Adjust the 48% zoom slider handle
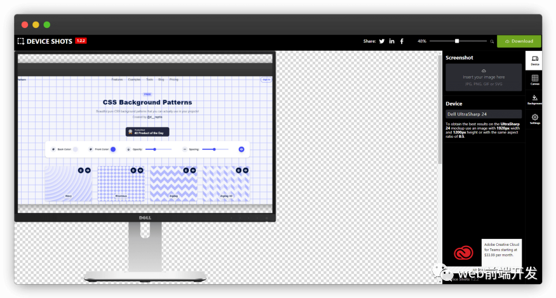Viewport: 556px width, 298px height. [x=457, y=41]
